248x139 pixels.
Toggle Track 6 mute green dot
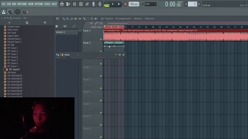(x=101, y=100)
